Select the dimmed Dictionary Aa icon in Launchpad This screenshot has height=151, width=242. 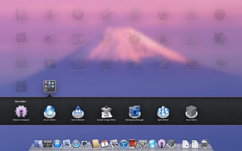tap(21, 38)
